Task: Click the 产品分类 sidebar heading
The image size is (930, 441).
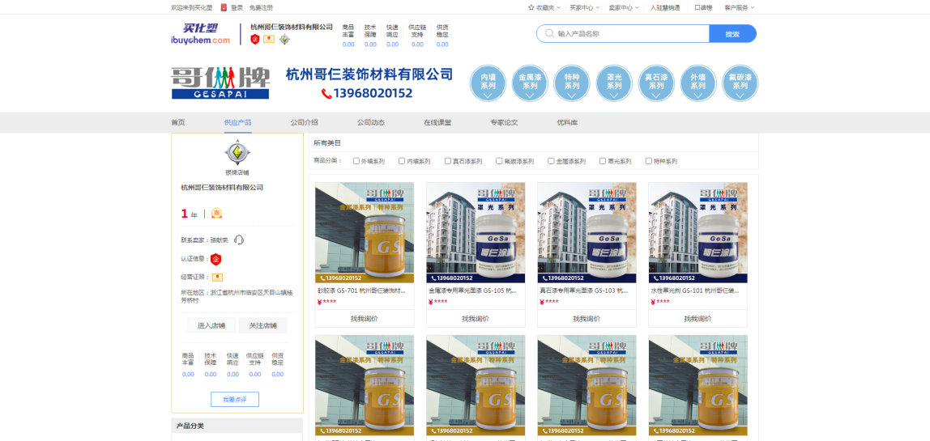Action: 190,426
